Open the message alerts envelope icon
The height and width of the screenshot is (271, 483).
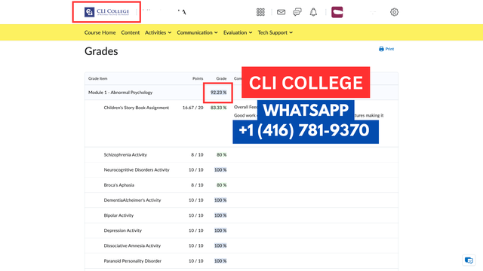(281, 12)
